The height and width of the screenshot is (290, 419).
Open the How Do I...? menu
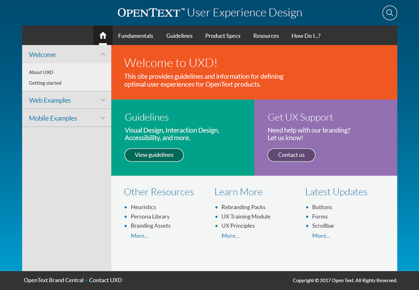pos(306,36)
